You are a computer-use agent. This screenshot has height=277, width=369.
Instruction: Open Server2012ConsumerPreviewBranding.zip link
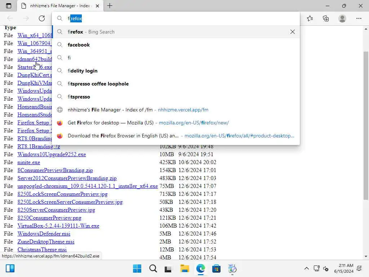[x=67, y=178]
